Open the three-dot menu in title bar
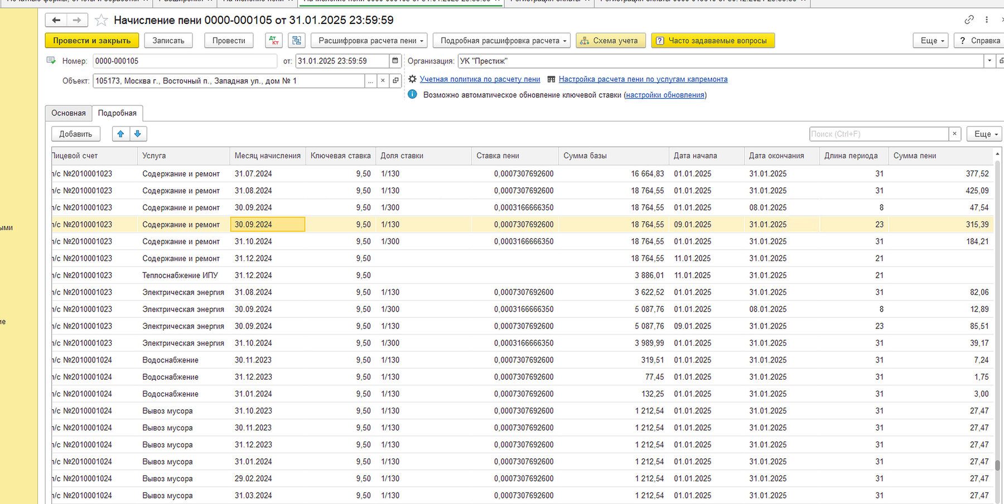1004x504 pixels. (987, 20)
